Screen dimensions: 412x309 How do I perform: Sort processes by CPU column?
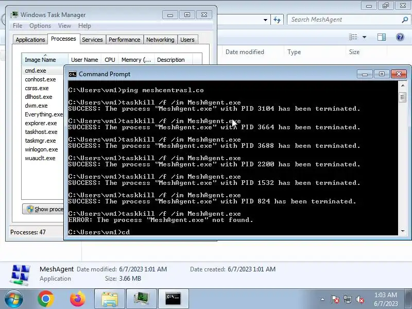pos(110,60)
